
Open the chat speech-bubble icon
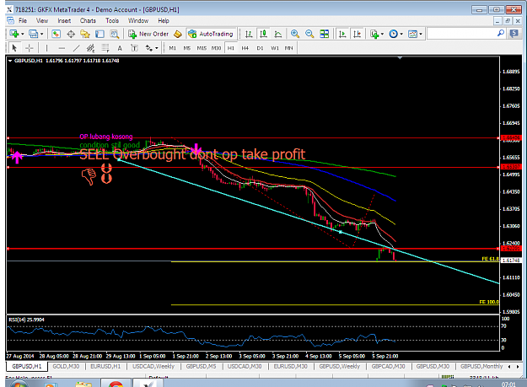pyautogui.click(x=514, y=34)
